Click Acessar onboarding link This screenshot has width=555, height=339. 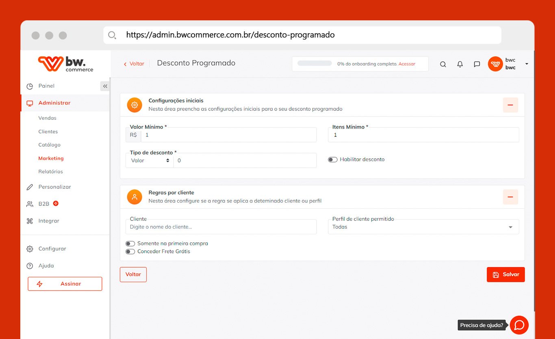407,64
